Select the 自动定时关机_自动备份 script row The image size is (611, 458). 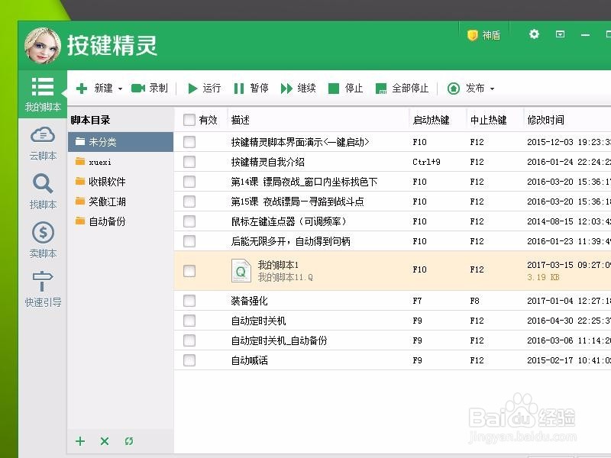pyautogui.click(x=393, y=340)
